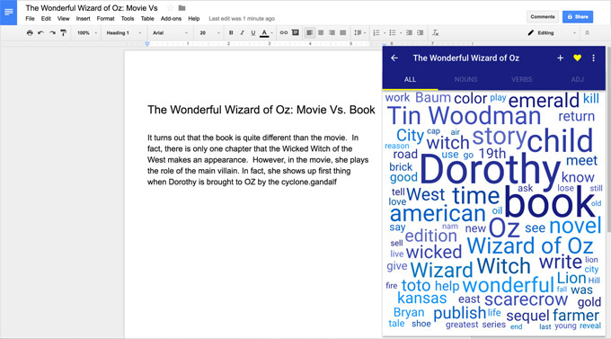Click the back arrow in word cloud panel
The width and height of the screenshot is (611, 339).
394,58
